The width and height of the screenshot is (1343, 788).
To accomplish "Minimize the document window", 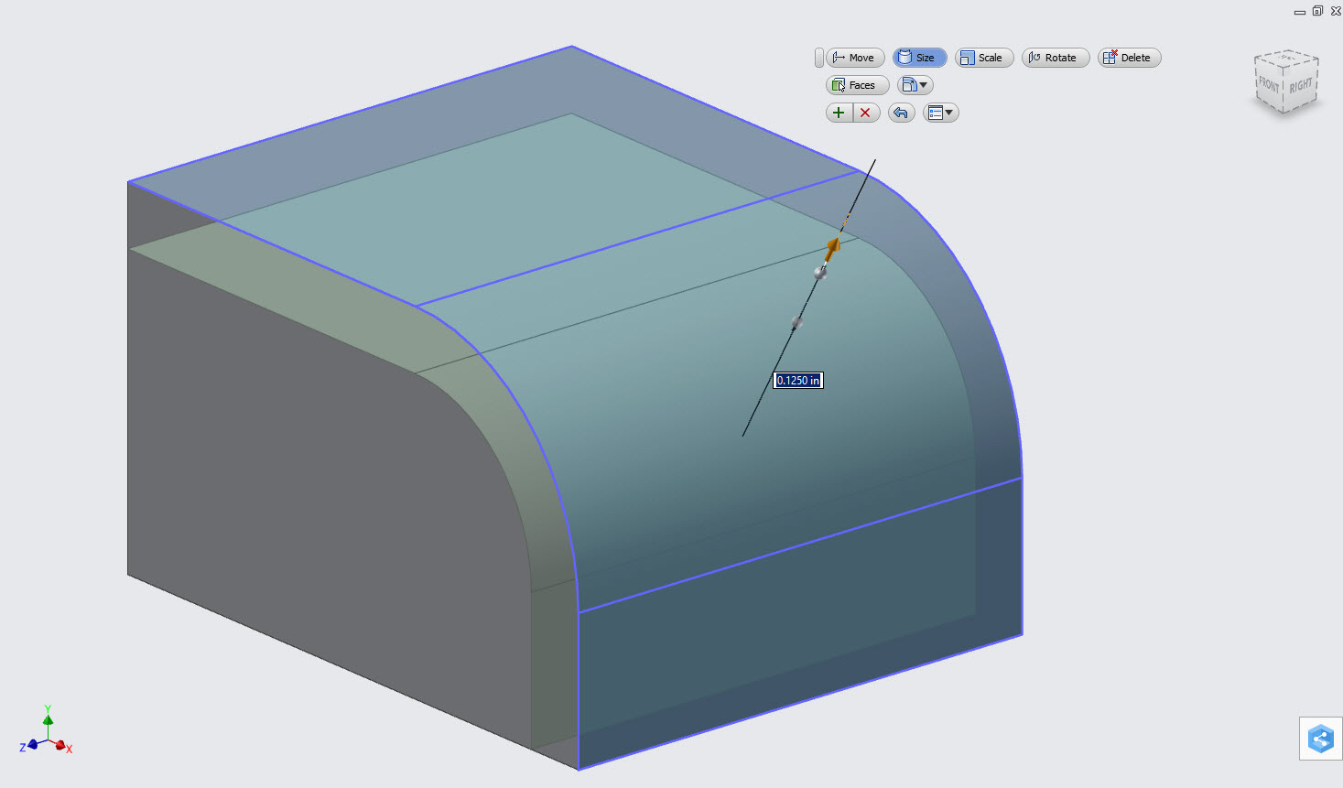I will tap(1299, 11).
